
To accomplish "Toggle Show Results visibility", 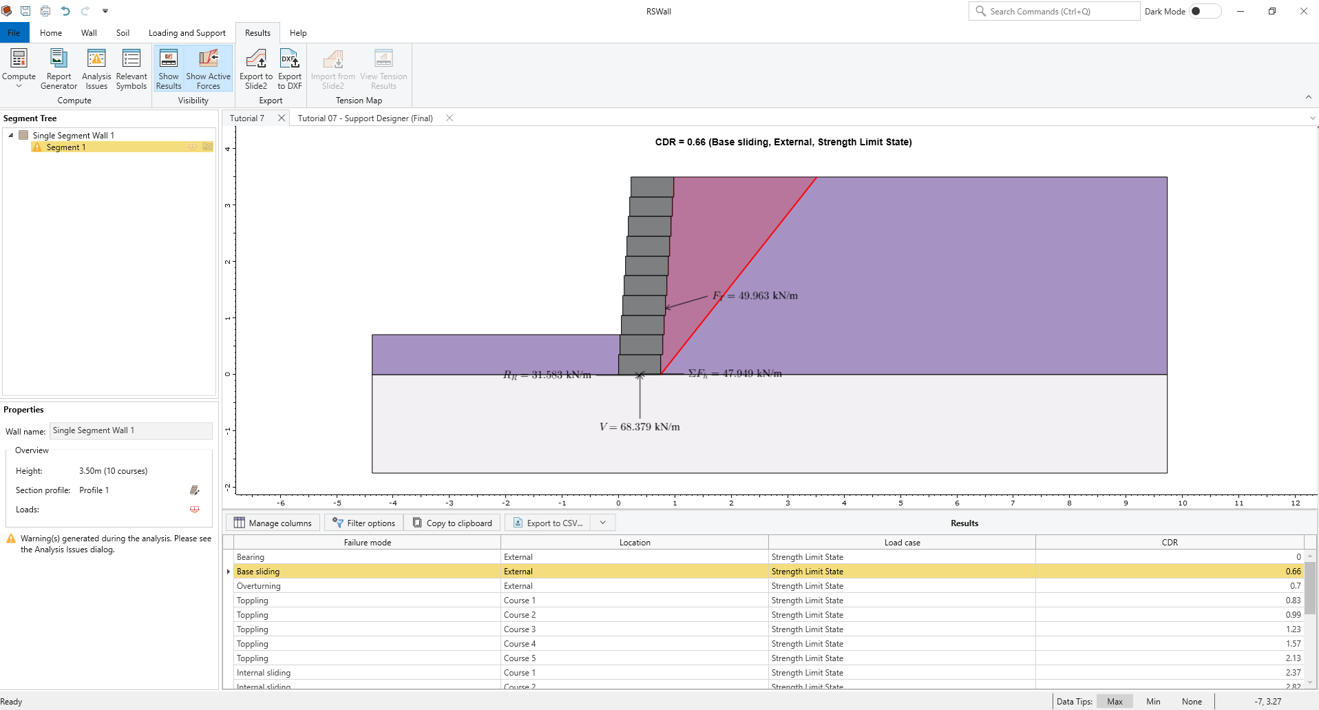I will (169, 69).
